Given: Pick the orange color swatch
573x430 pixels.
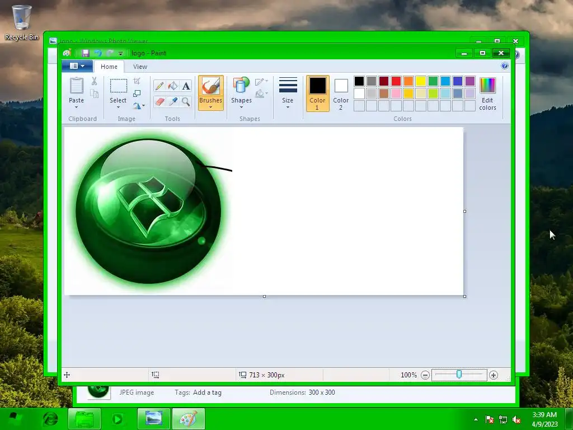Looking at the screenshot, I should click(408, 81).
